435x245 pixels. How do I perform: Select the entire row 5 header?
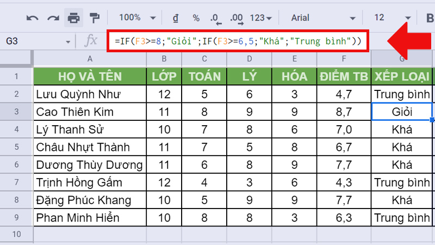click(16, 147)
